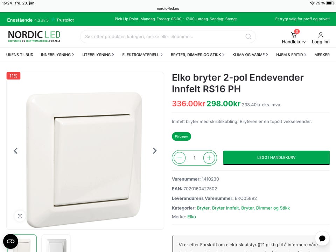Expand the Elektromateriell menu

142,55
